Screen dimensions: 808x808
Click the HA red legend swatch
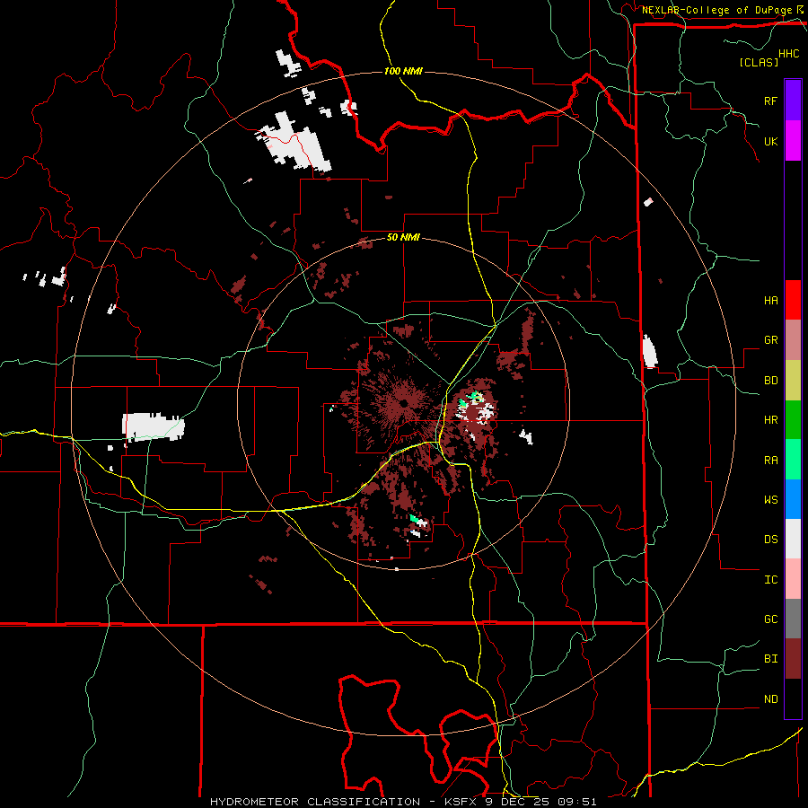click(793, 300)
